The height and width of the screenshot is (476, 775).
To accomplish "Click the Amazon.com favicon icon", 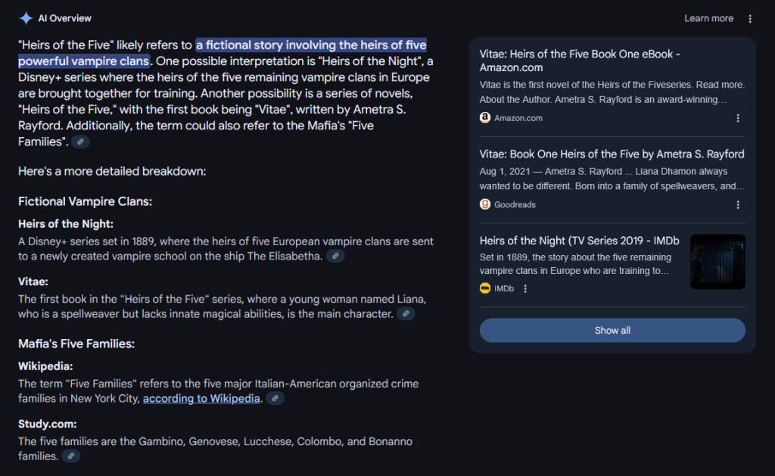I will pyautogui.click(x=485, y=117).
